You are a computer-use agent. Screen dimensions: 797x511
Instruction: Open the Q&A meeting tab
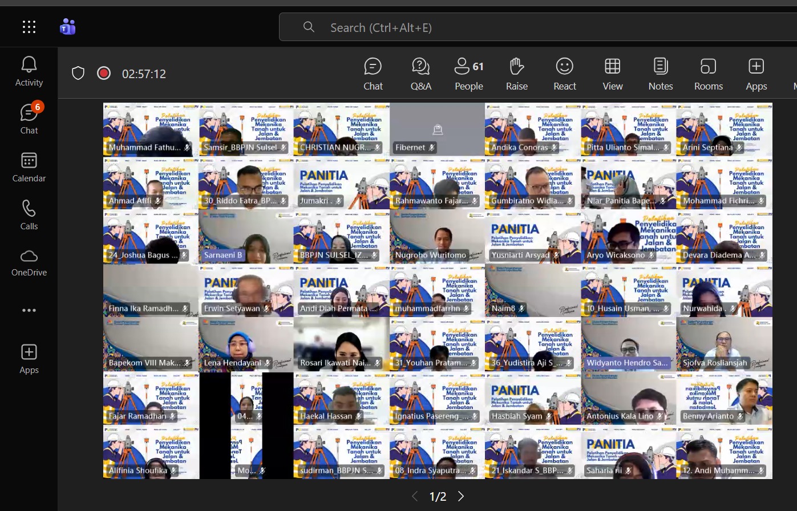click(420, 74)
